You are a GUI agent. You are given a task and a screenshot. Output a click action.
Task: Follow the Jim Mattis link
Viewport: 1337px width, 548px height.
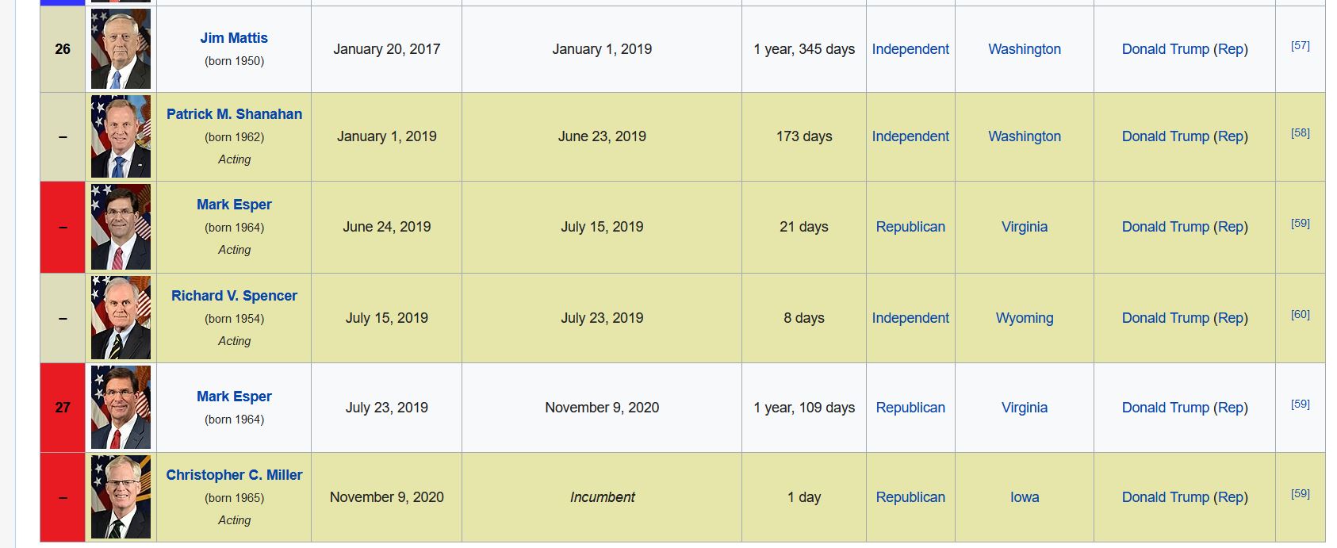click(234, 38)
